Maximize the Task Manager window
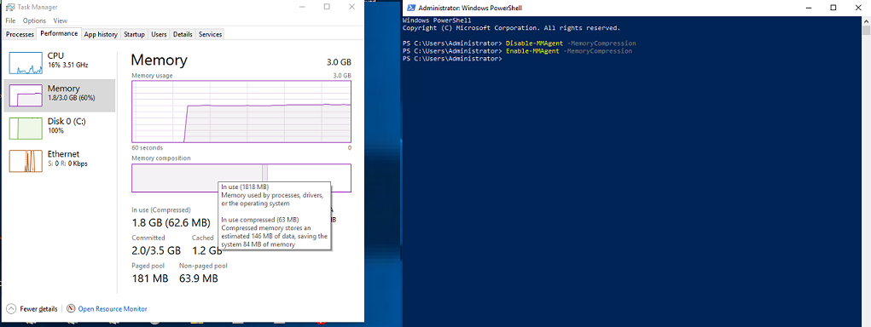 (x=327, y=7)
